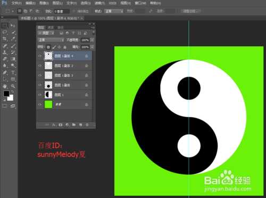Open the layer blend mode dropdown
The width and height of the screenshot is (266, 198).
pos(51,40)
